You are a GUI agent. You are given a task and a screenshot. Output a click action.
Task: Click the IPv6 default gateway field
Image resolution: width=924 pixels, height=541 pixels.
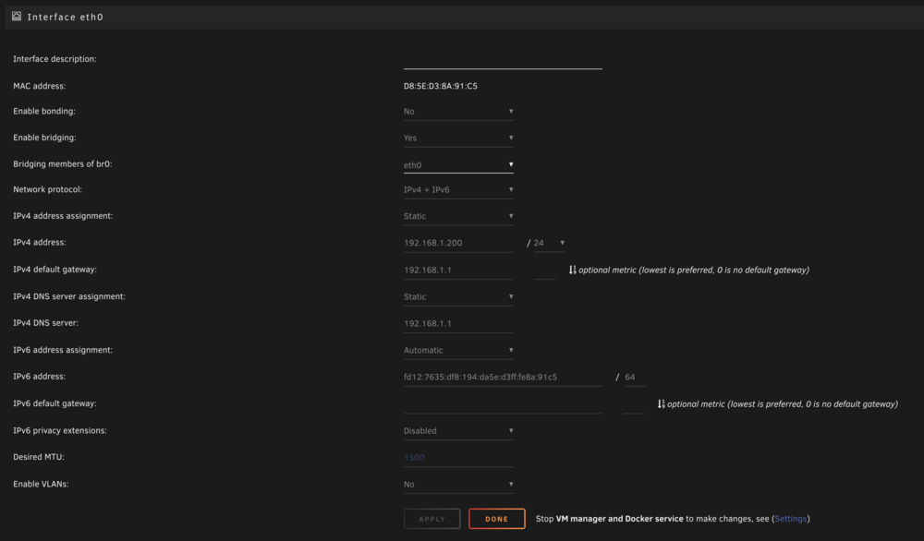(x=503, y=403)
